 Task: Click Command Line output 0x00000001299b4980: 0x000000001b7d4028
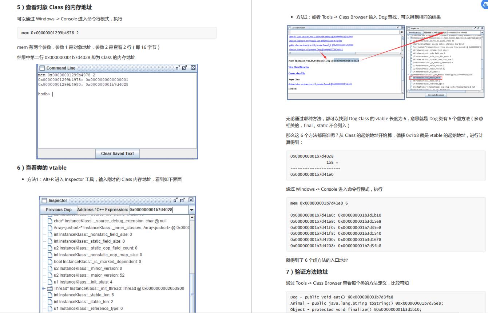[x=83, y=84]
